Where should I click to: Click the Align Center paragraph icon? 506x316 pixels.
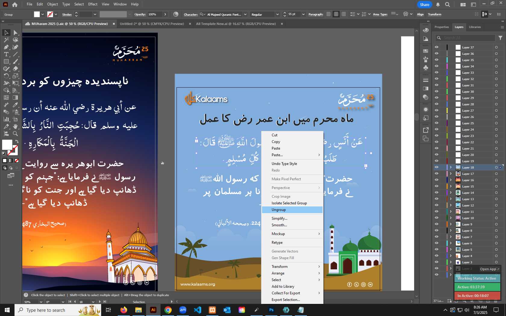click(336, 14)
